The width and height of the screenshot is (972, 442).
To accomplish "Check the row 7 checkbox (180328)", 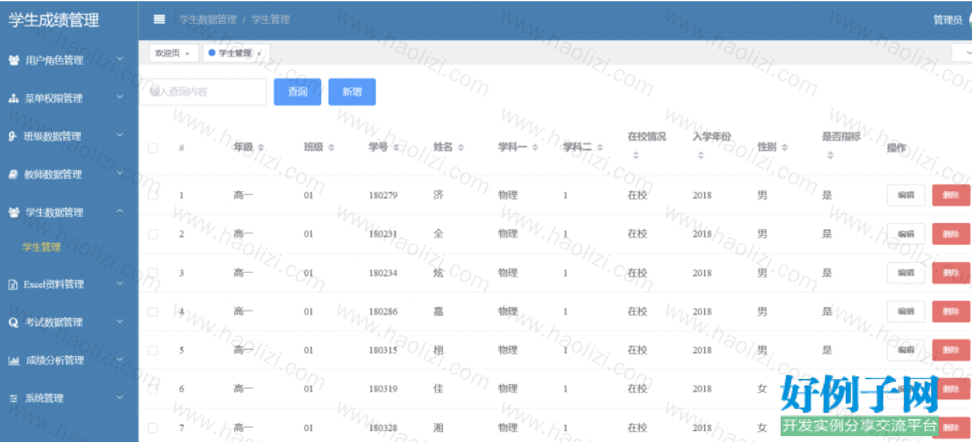I will coord(153,428).
